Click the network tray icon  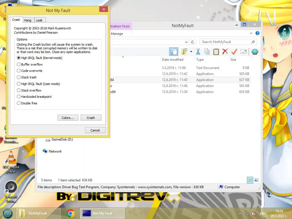coord(247,214)
